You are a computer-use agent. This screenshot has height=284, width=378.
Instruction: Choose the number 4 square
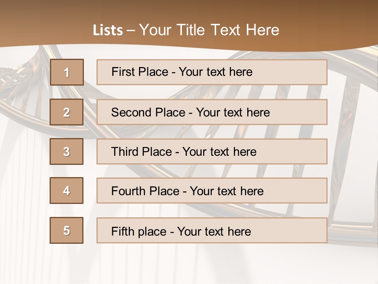(x=67, y=191)
